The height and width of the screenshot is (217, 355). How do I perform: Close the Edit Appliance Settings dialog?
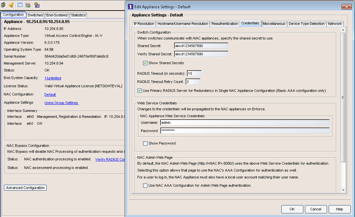coord(346,7)
